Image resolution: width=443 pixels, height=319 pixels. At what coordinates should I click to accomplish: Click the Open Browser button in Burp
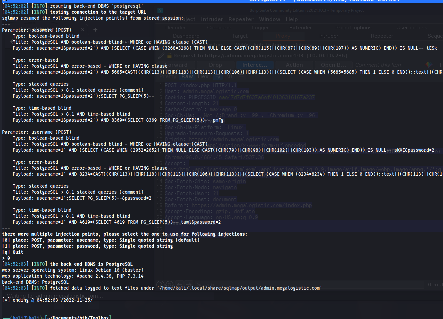[x=334, y=65]
